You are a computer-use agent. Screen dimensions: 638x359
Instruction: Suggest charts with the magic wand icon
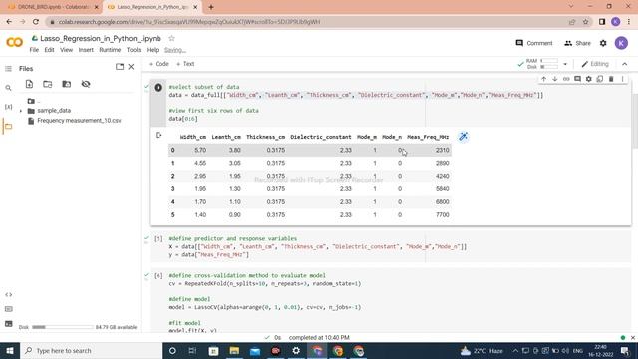(x=463, y=137)
